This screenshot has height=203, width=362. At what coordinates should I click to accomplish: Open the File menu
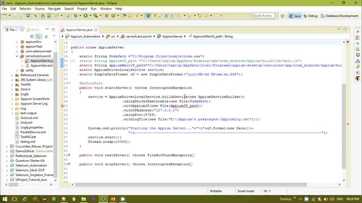click(5, 9)
